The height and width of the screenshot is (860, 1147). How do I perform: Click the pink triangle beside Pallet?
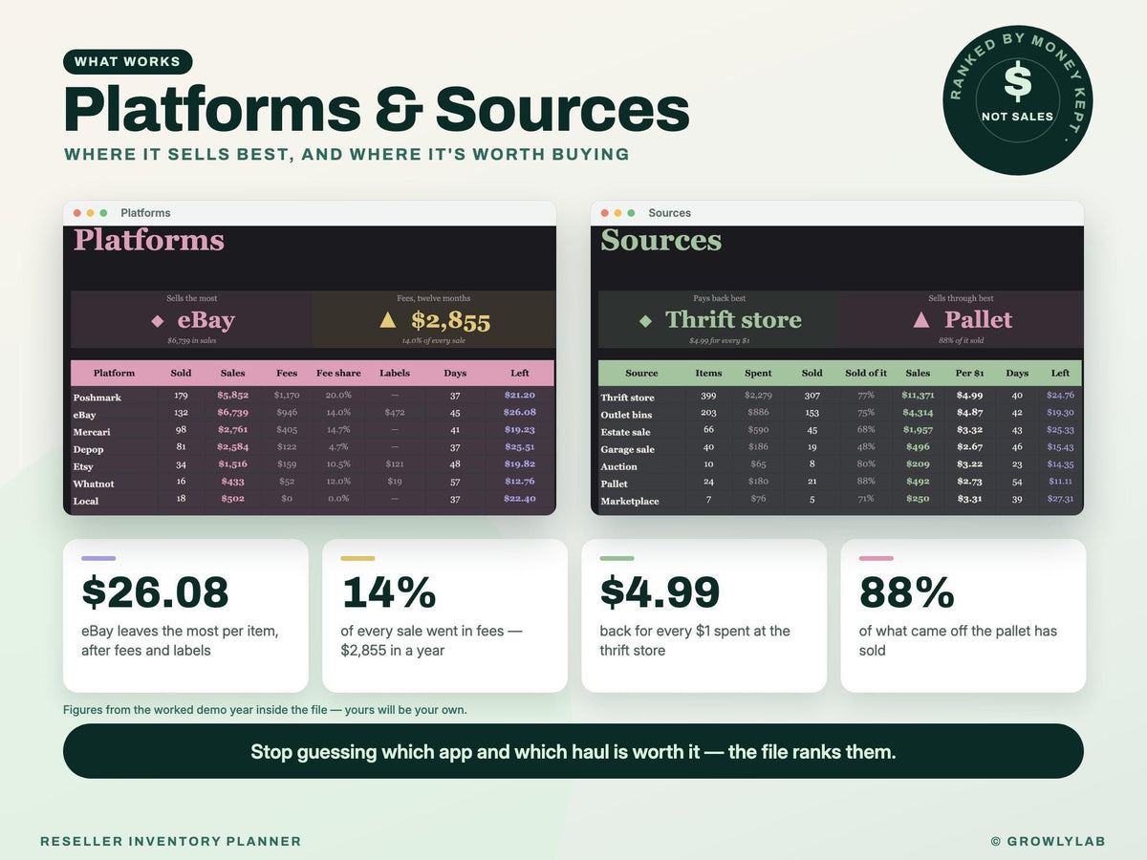tap(920, 320)
